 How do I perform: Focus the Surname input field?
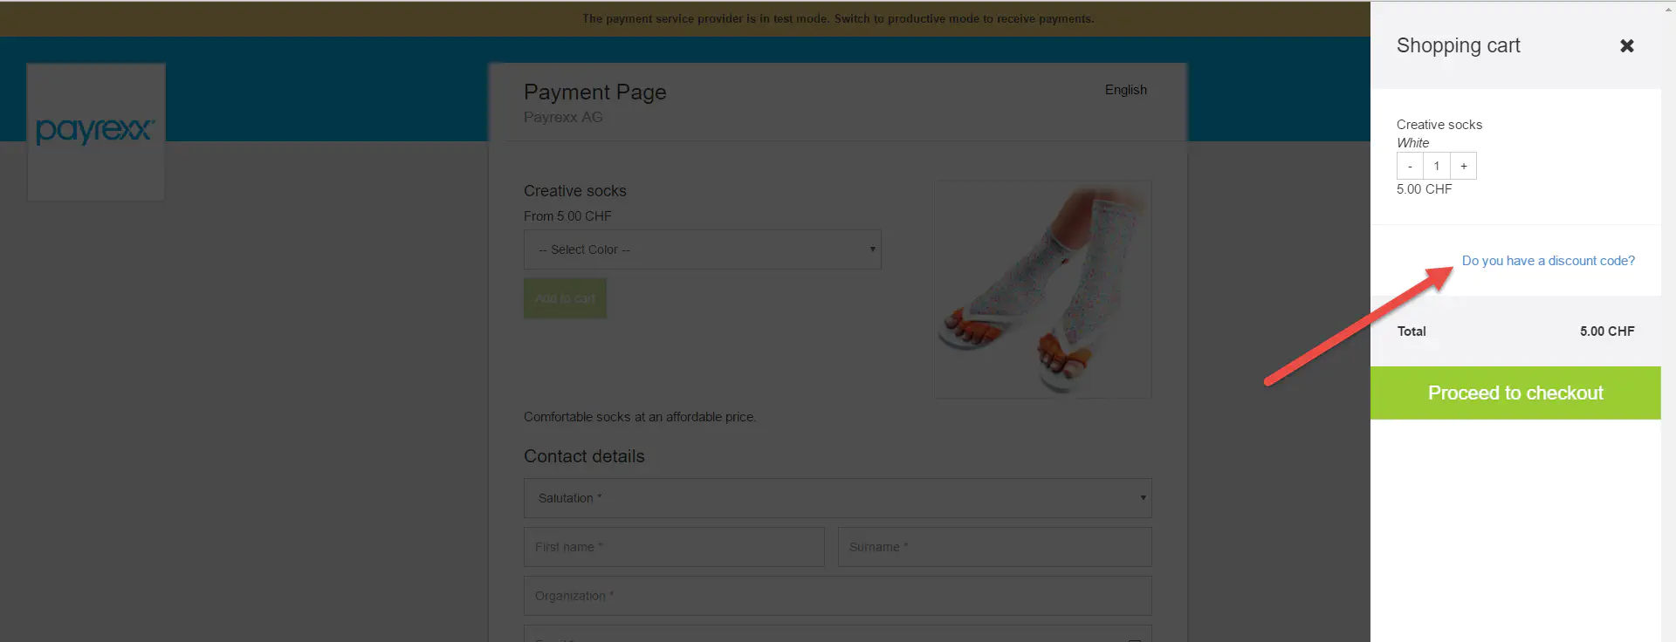(x=994, y=547)
